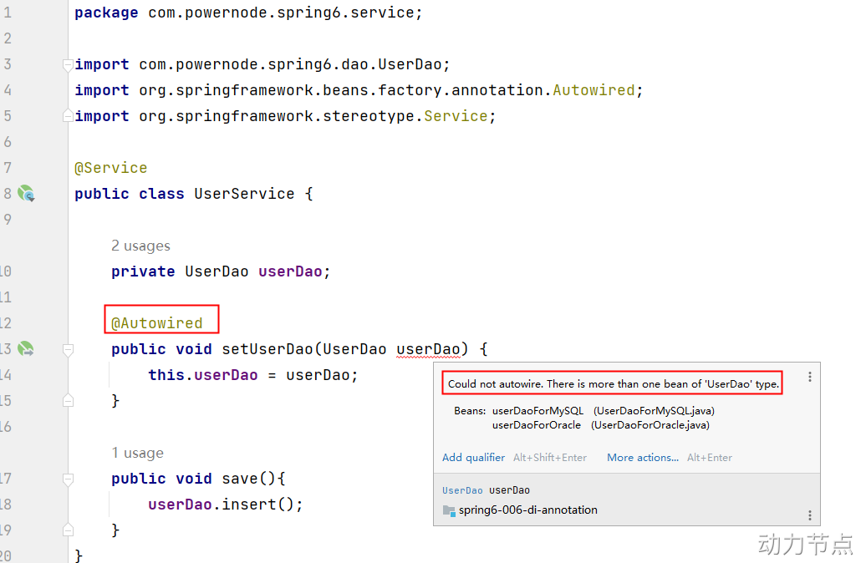Open the tooltip options kebab menu beside the error message
Screen dimensions: 861x563
[x=809, y=377]
